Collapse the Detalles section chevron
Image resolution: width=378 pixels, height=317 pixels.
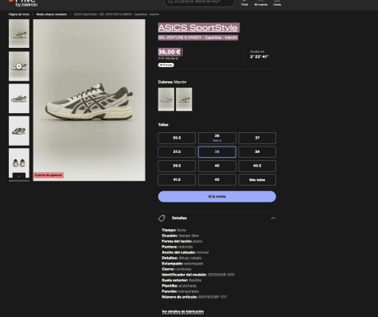point(273,218)
